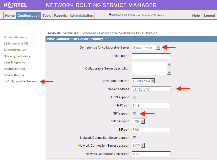This screenshot has width=217, height=160.
Task: Select the Configuration tab
Action: click(x=29, y=15)
